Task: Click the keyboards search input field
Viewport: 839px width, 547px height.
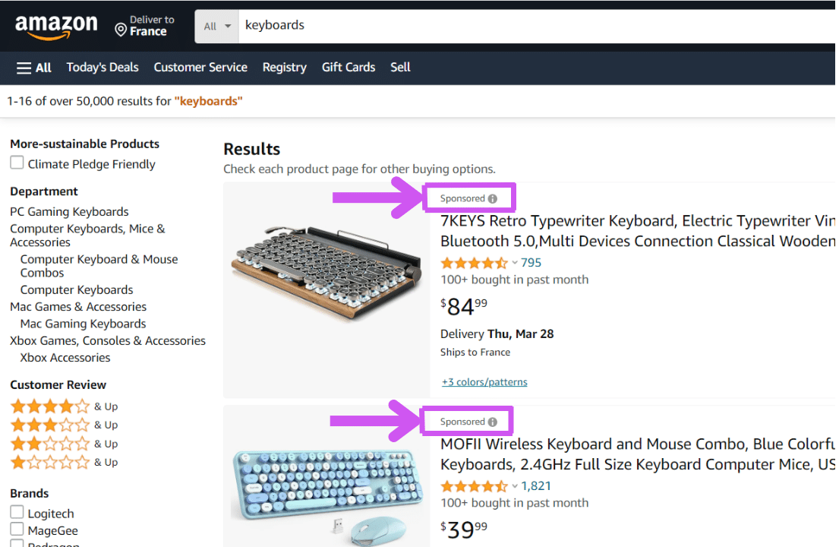Action: (x=531, y=26)
